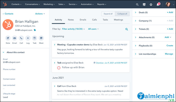The image size is (176, 102).
Task: Switch to the Emails tab
Action: 83,20
